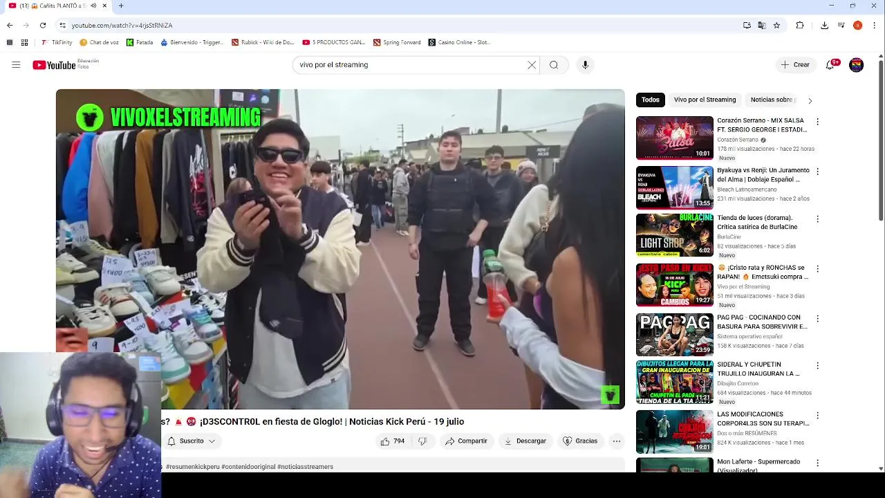Go back in browser history
Viewport: 885px width, 498px height.
[10, 26]
